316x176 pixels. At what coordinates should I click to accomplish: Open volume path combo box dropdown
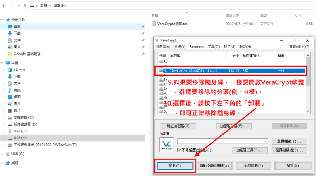coord(265,141)
